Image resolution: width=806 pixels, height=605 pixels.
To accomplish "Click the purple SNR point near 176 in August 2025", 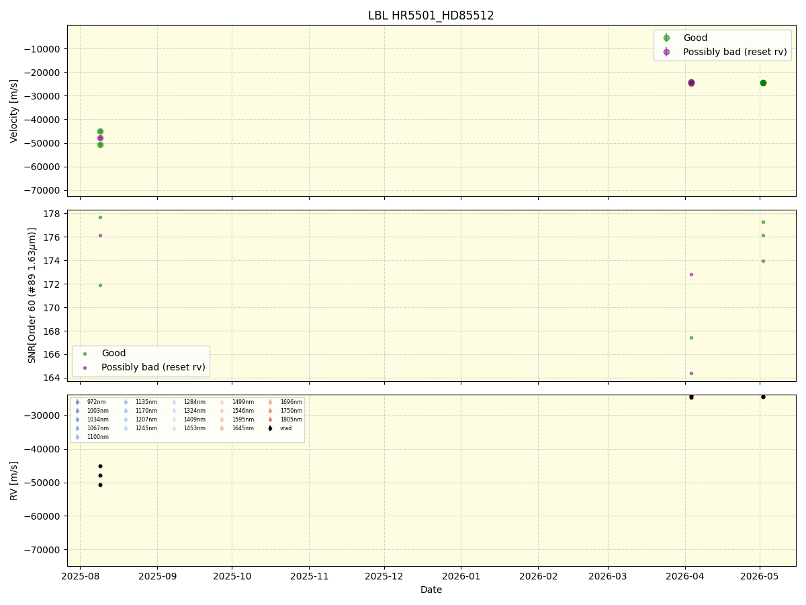I will [100, 235].
